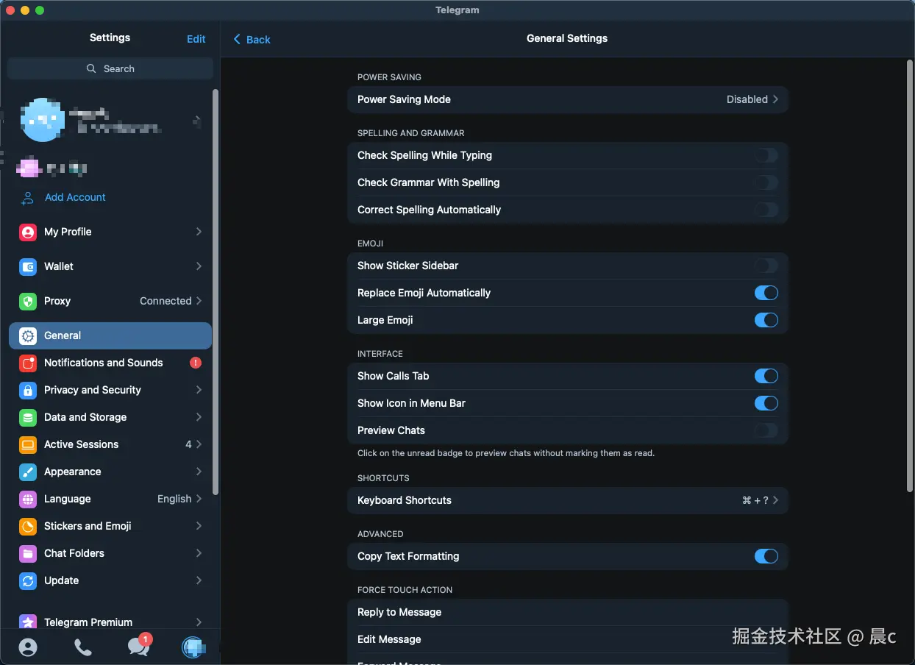Image resolution: width=915 pixels, height=665 pixels.
Task: Turn off Copy Text Formatting switch
Action: [766, 556]
